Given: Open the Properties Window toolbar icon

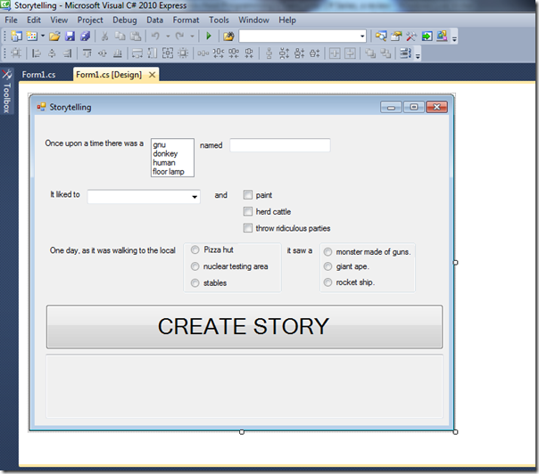Looking at the screenshot, I should (396, 37).
